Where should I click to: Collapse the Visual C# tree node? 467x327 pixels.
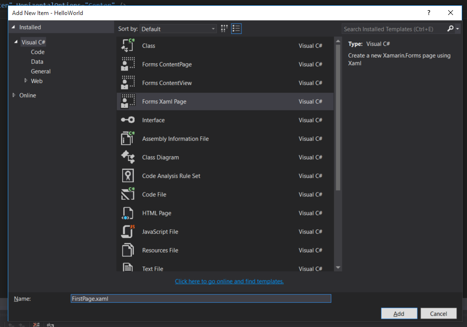click(x=16, y=43)
